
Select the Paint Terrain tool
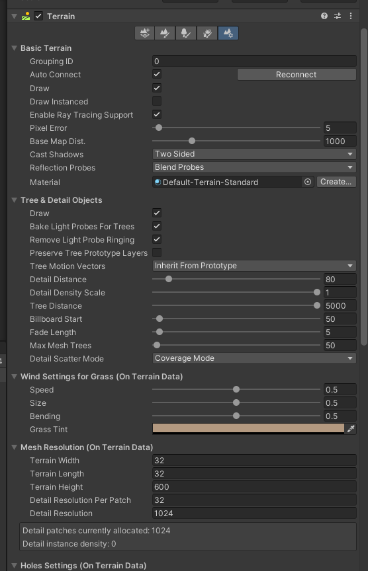point(165,33)
